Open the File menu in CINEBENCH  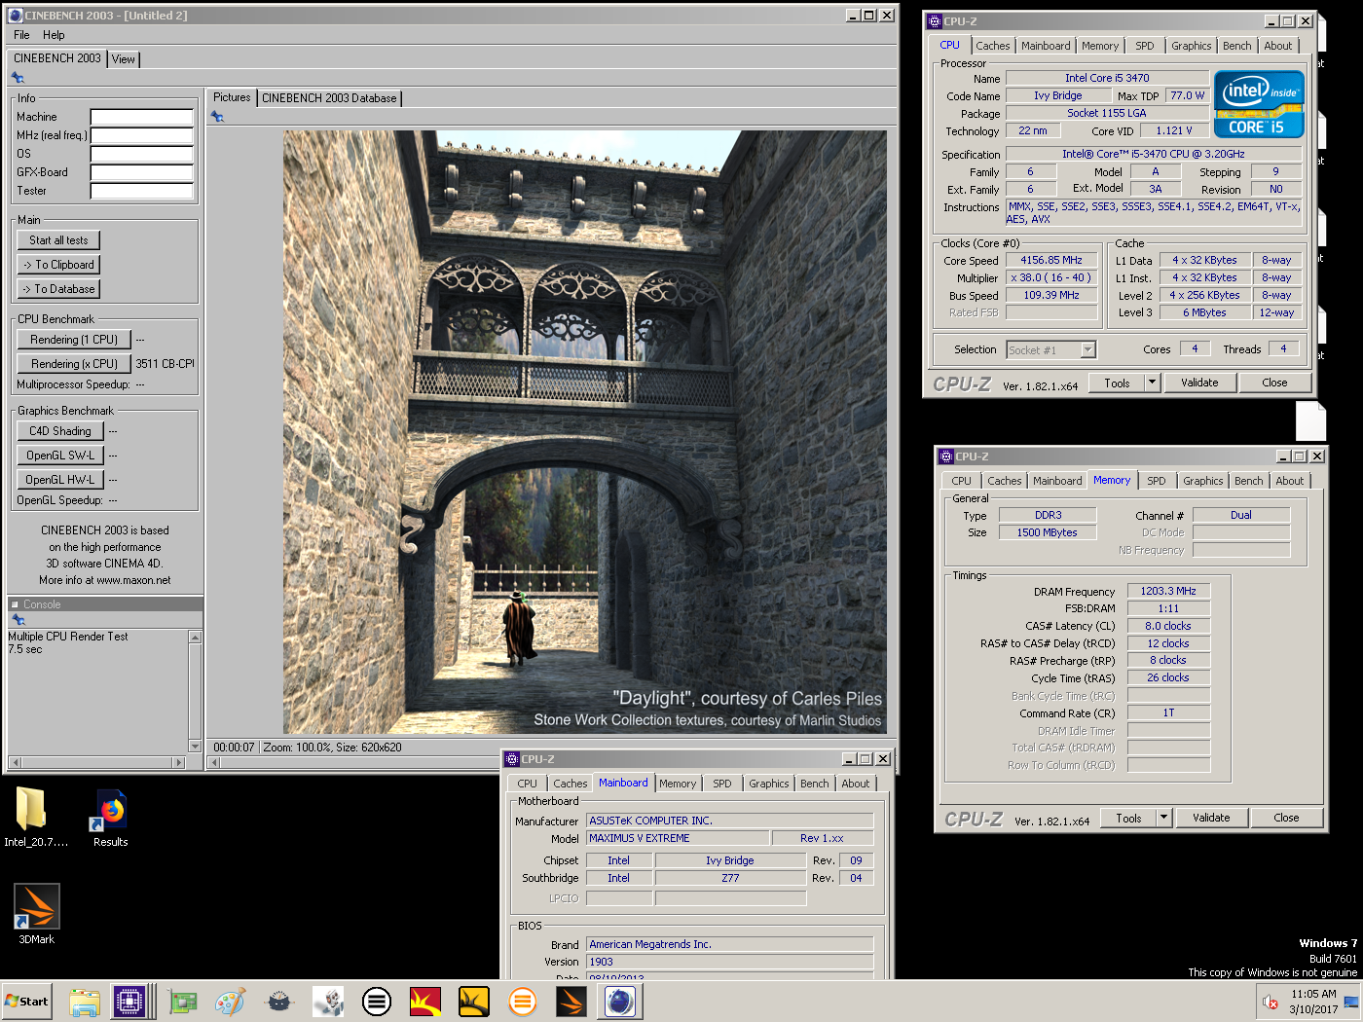(21, 35)
